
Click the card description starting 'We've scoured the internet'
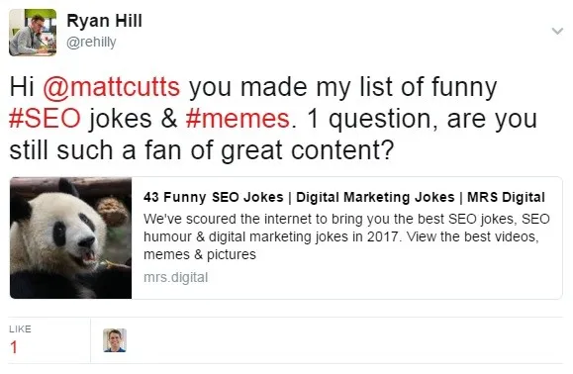click(x=346, y=236)
